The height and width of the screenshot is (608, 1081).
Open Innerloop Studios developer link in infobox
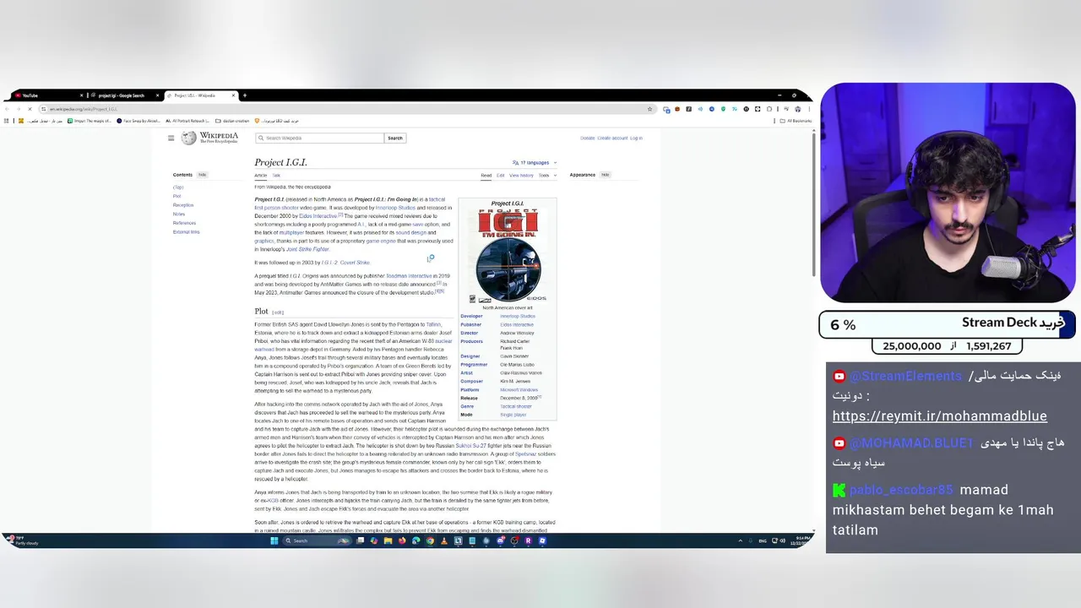tap(517, 316)
